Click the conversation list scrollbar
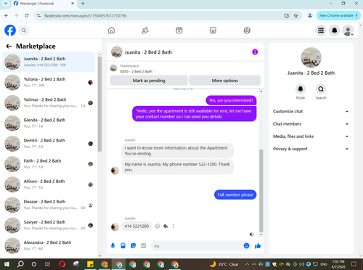 tap(99, 104)
